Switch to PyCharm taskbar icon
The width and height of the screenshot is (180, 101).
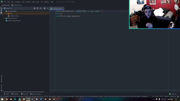[x=28, y=99]
